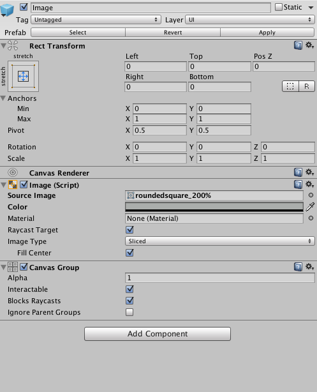The width and height of the screenshot is (317, 392).
Task: Open the Canvas Group gear settings menu
Action: (310, 267)
